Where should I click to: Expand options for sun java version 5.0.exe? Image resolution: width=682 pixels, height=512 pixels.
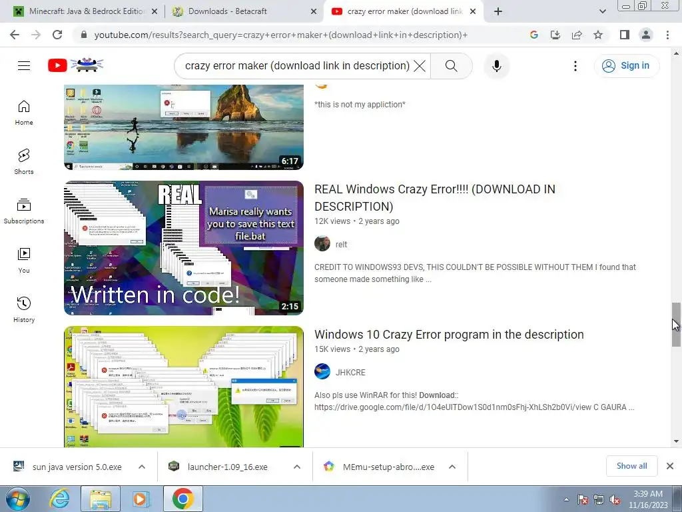click(x=142, y=467)
